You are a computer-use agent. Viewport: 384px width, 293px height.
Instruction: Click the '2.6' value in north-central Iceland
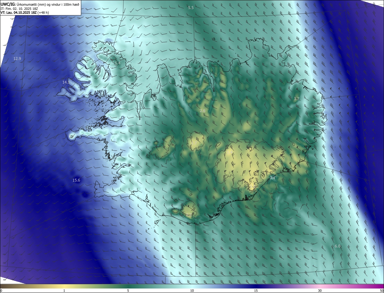click(x=202, y=111)
